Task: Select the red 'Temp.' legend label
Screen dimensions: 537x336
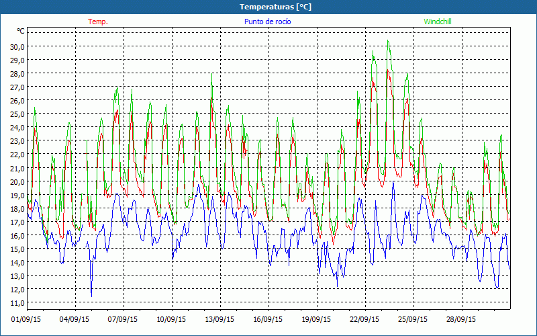Action: point(98,22)
